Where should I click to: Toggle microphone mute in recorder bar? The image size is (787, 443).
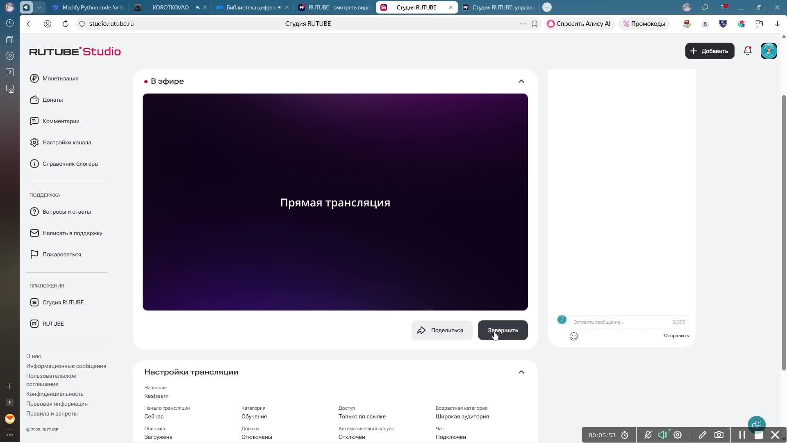[648, 435]
